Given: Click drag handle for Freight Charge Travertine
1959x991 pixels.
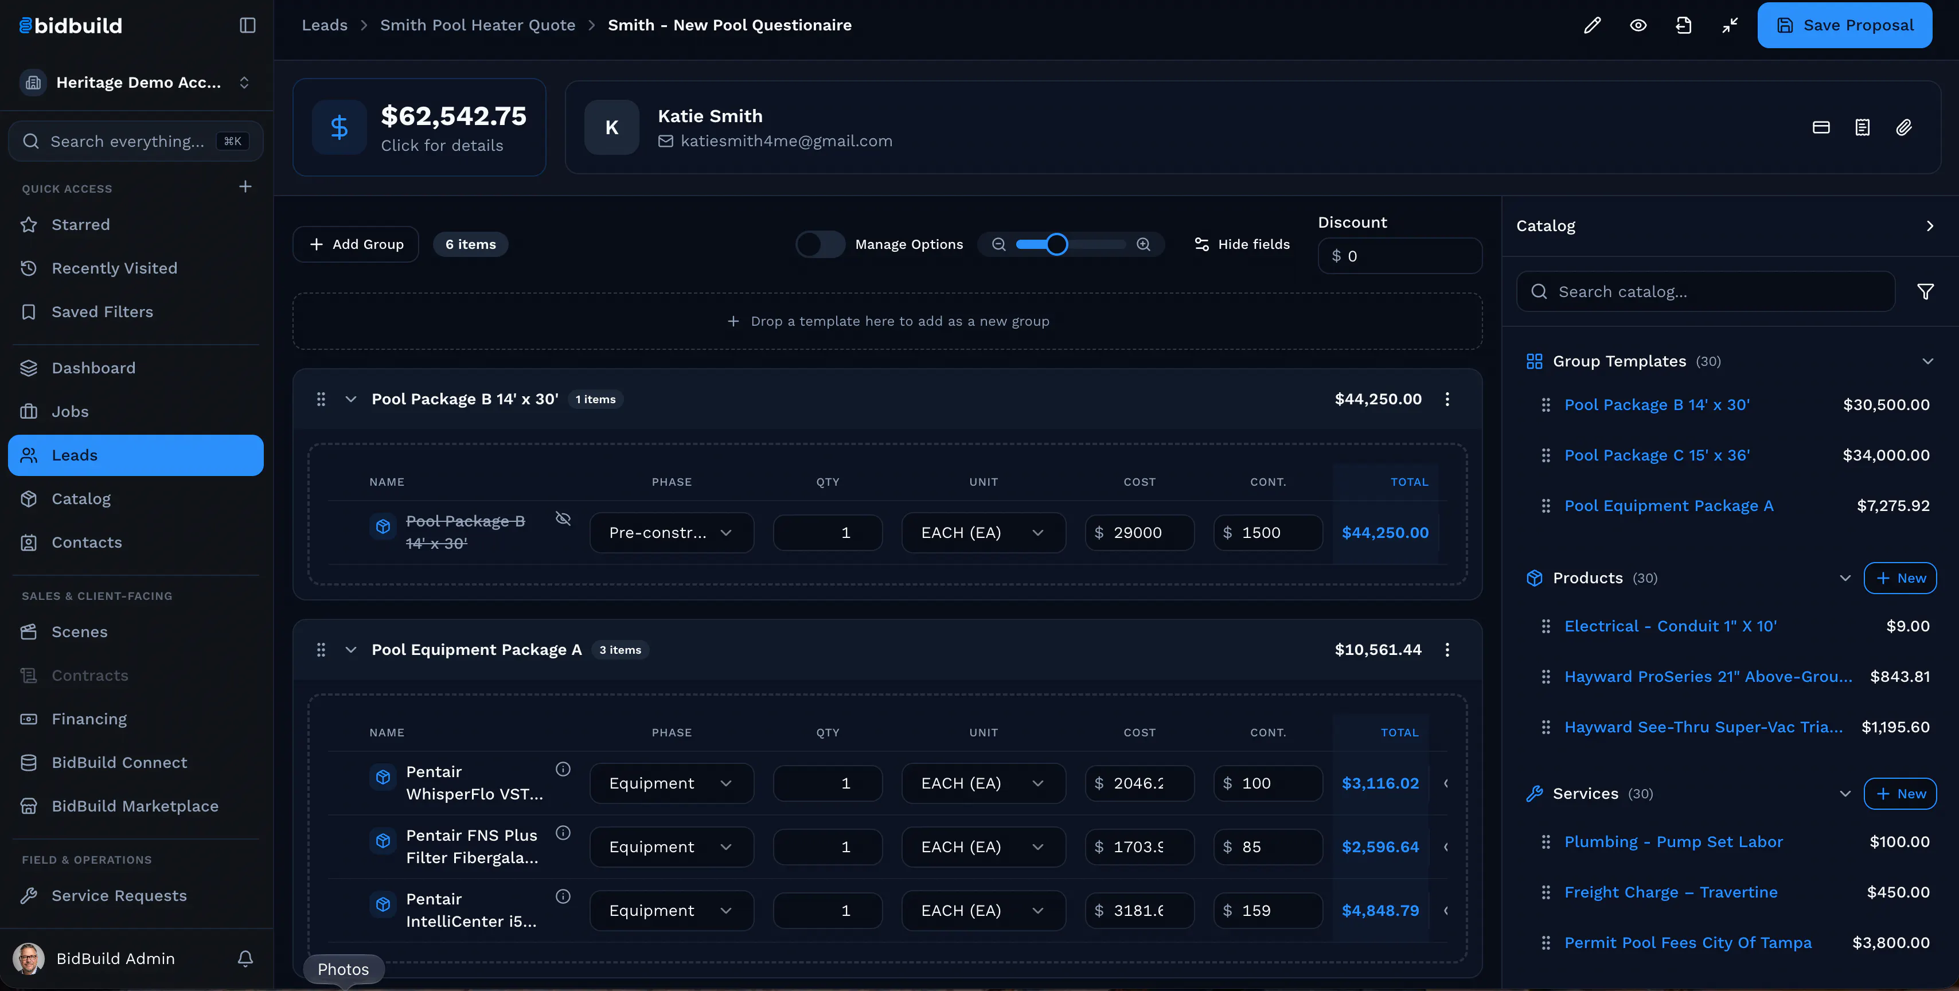Looking at the screenshot, I should point(1546,892).
